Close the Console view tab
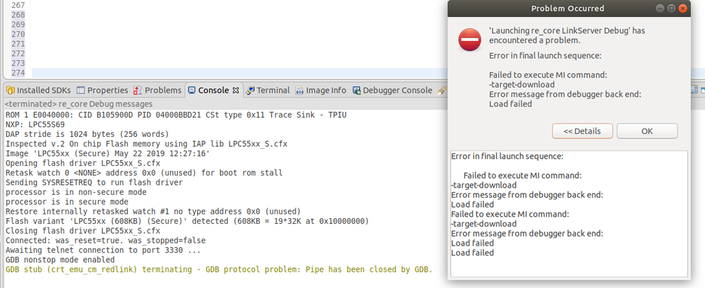This screenshot has width=705, height=288. coord(236,90)
